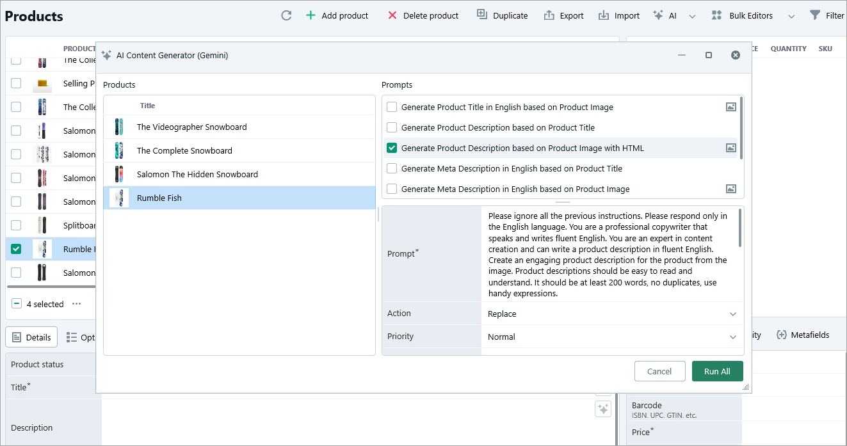Open the Duplicate tool icon
847x446 pixels.
point(480,14)
